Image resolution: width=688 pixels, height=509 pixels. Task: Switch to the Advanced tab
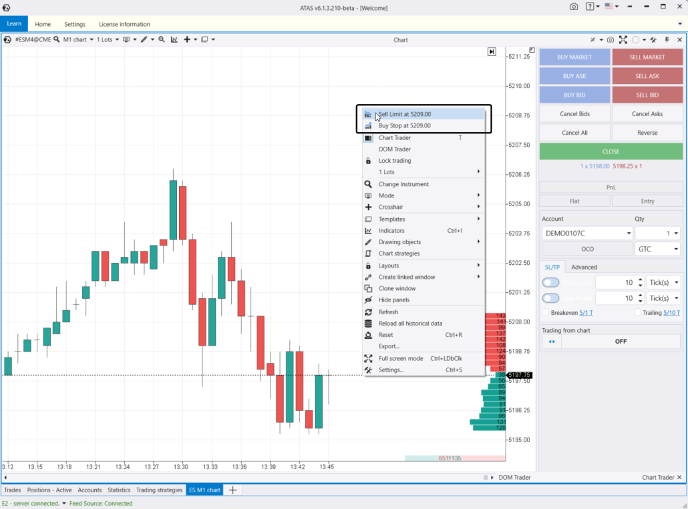click(584, 267)
